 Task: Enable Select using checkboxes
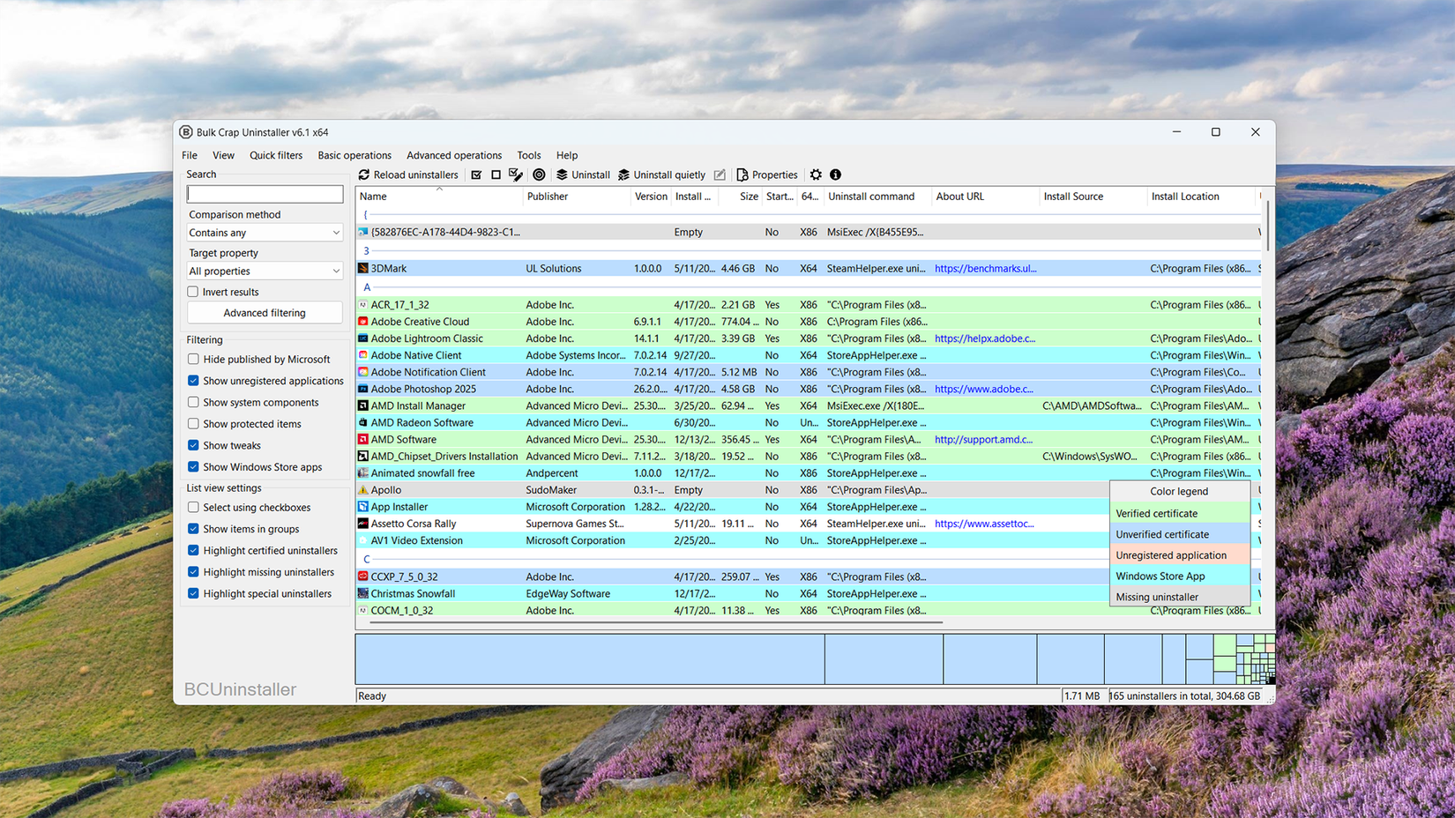click(x=193, y=508)
